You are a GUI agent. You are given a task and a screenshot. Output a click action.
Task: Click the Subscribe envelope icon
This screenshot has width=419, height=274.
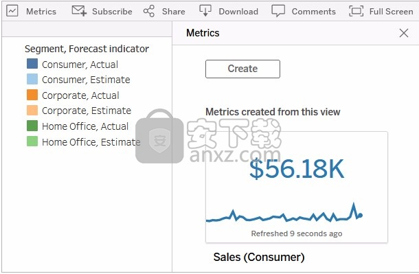[79, 11]
